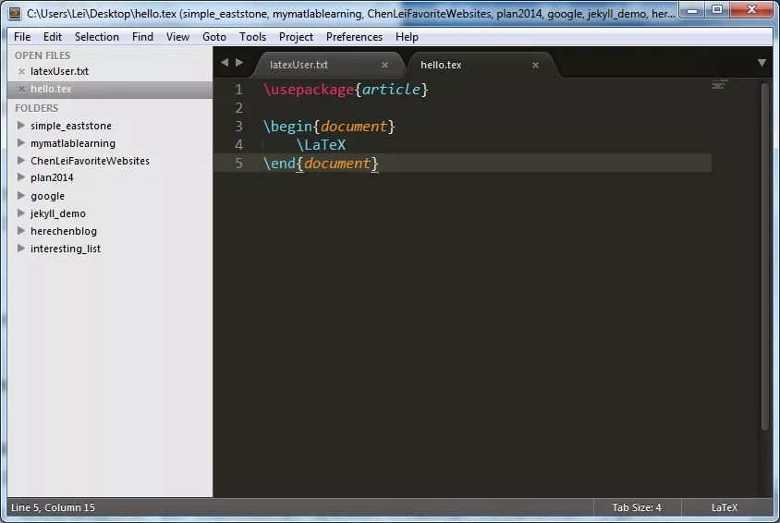The height and width of the screenshot is (523, 780).
Task: Click the mymatlablearning folder name
Action: click(73, 143)
